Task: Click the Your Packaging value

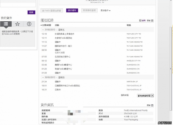Action: (131, 120)
